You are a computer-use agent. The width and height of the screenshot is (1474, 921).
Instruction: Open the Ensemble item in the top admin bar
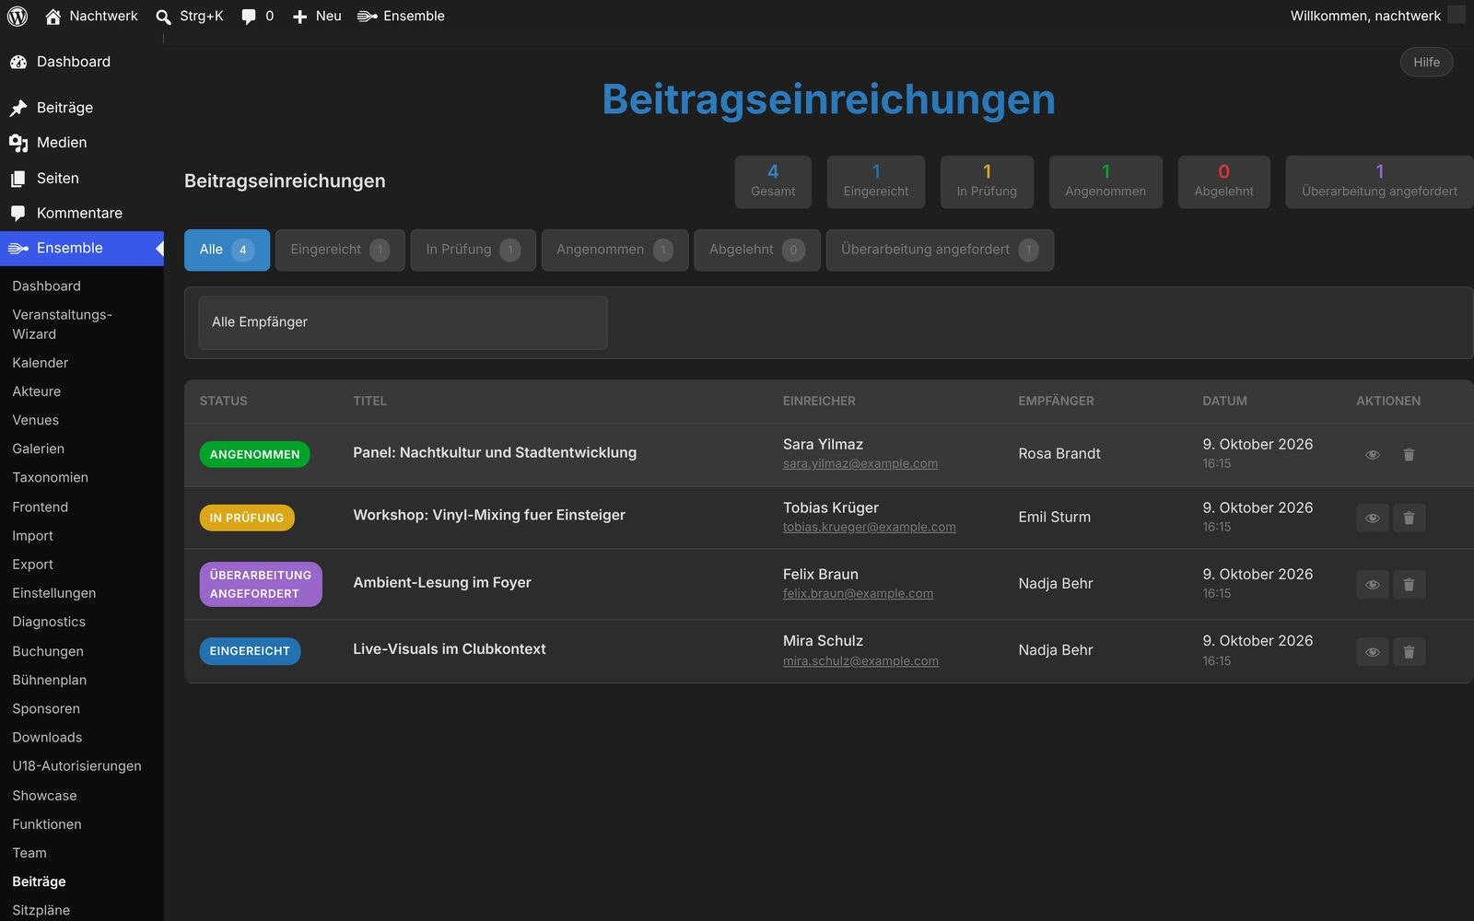pos(401,16)
